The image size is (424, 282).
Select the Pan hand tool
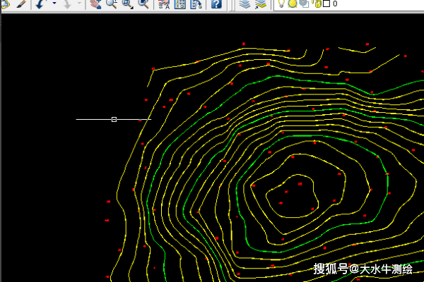point(96,4)
